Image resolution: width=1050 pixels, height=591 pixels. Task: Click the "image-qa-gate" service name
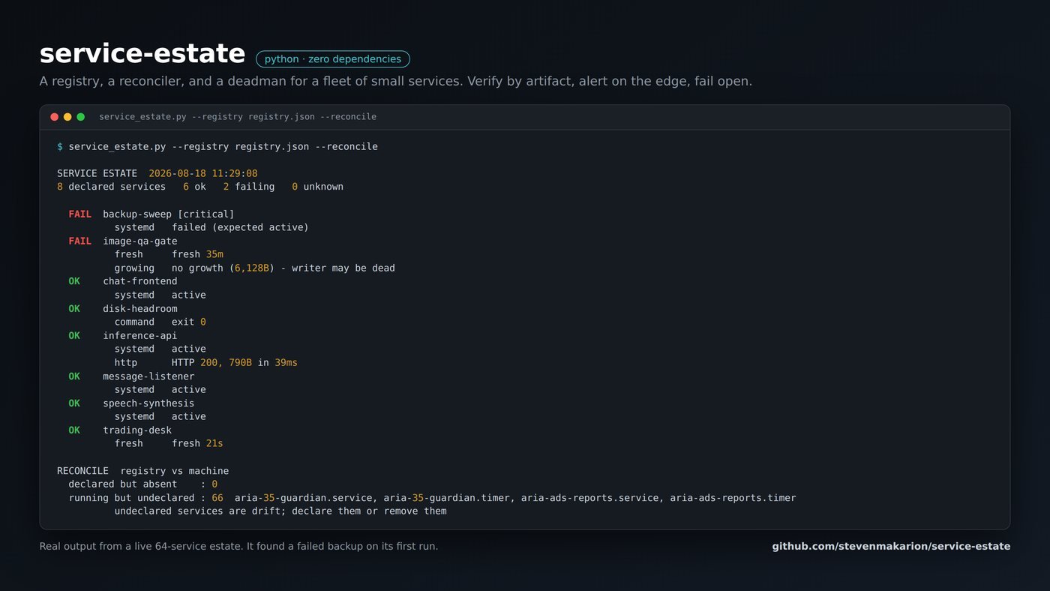click(x=140, y=241)
